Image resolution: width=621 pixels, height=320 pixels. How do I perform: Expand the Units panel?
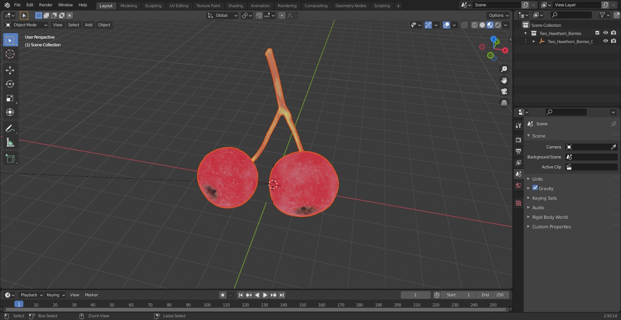pyautogui.click(x=537, y=179)
